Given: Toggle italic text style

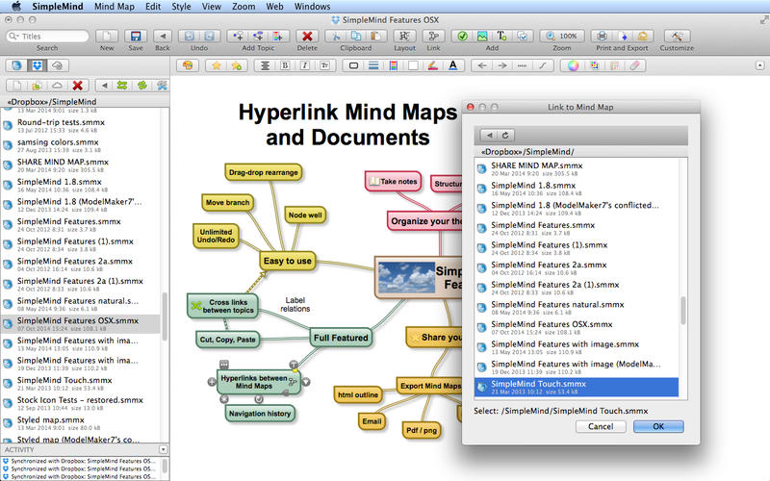Looking at the screenshot, I should 303,65.
